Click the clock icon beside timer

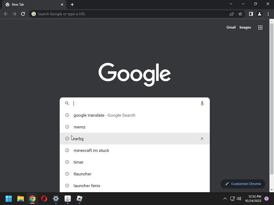pyautogui.click(x=67, y=162)
